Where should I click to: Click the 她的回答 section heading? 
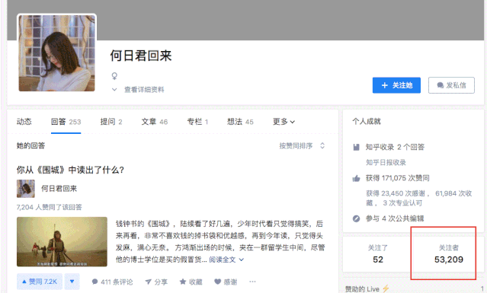click(x=30, y=145)
